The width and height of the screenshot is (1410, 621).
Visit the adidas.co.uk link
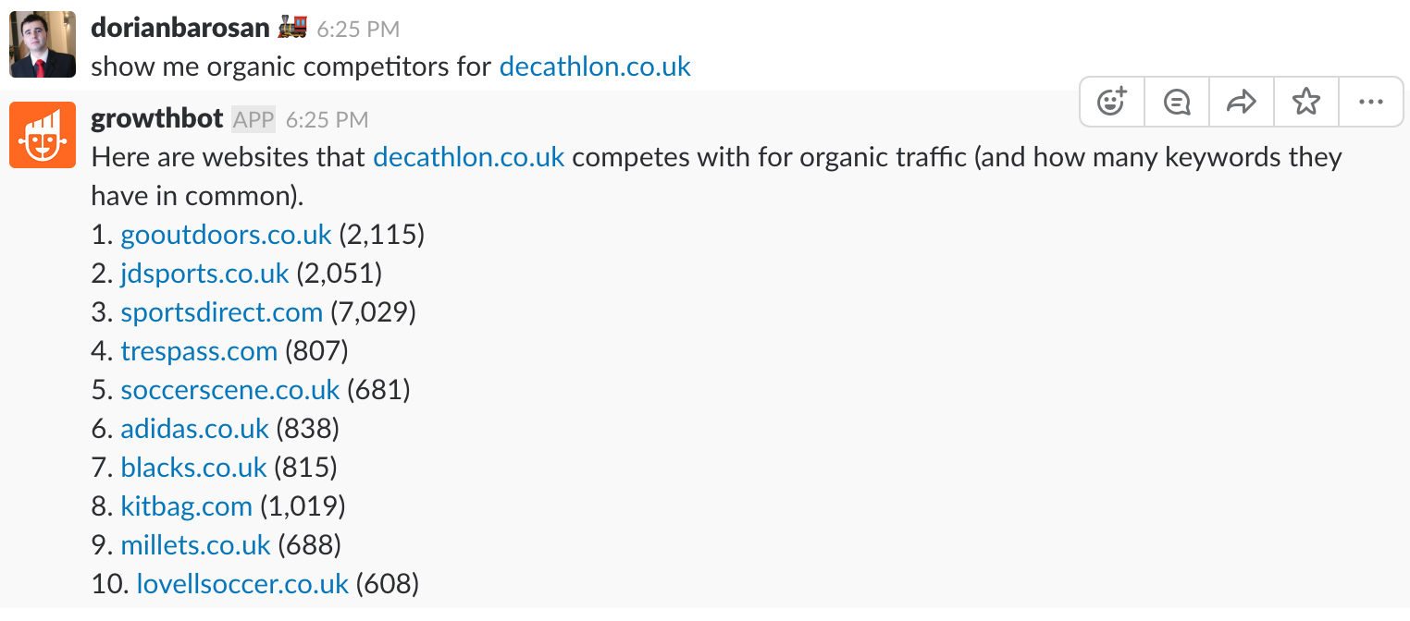click(194, 429)
